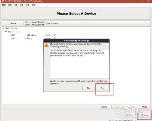This screenshot has width=152, height=121.
Task: Open the 视图 menu
Action: coord(16,5)
